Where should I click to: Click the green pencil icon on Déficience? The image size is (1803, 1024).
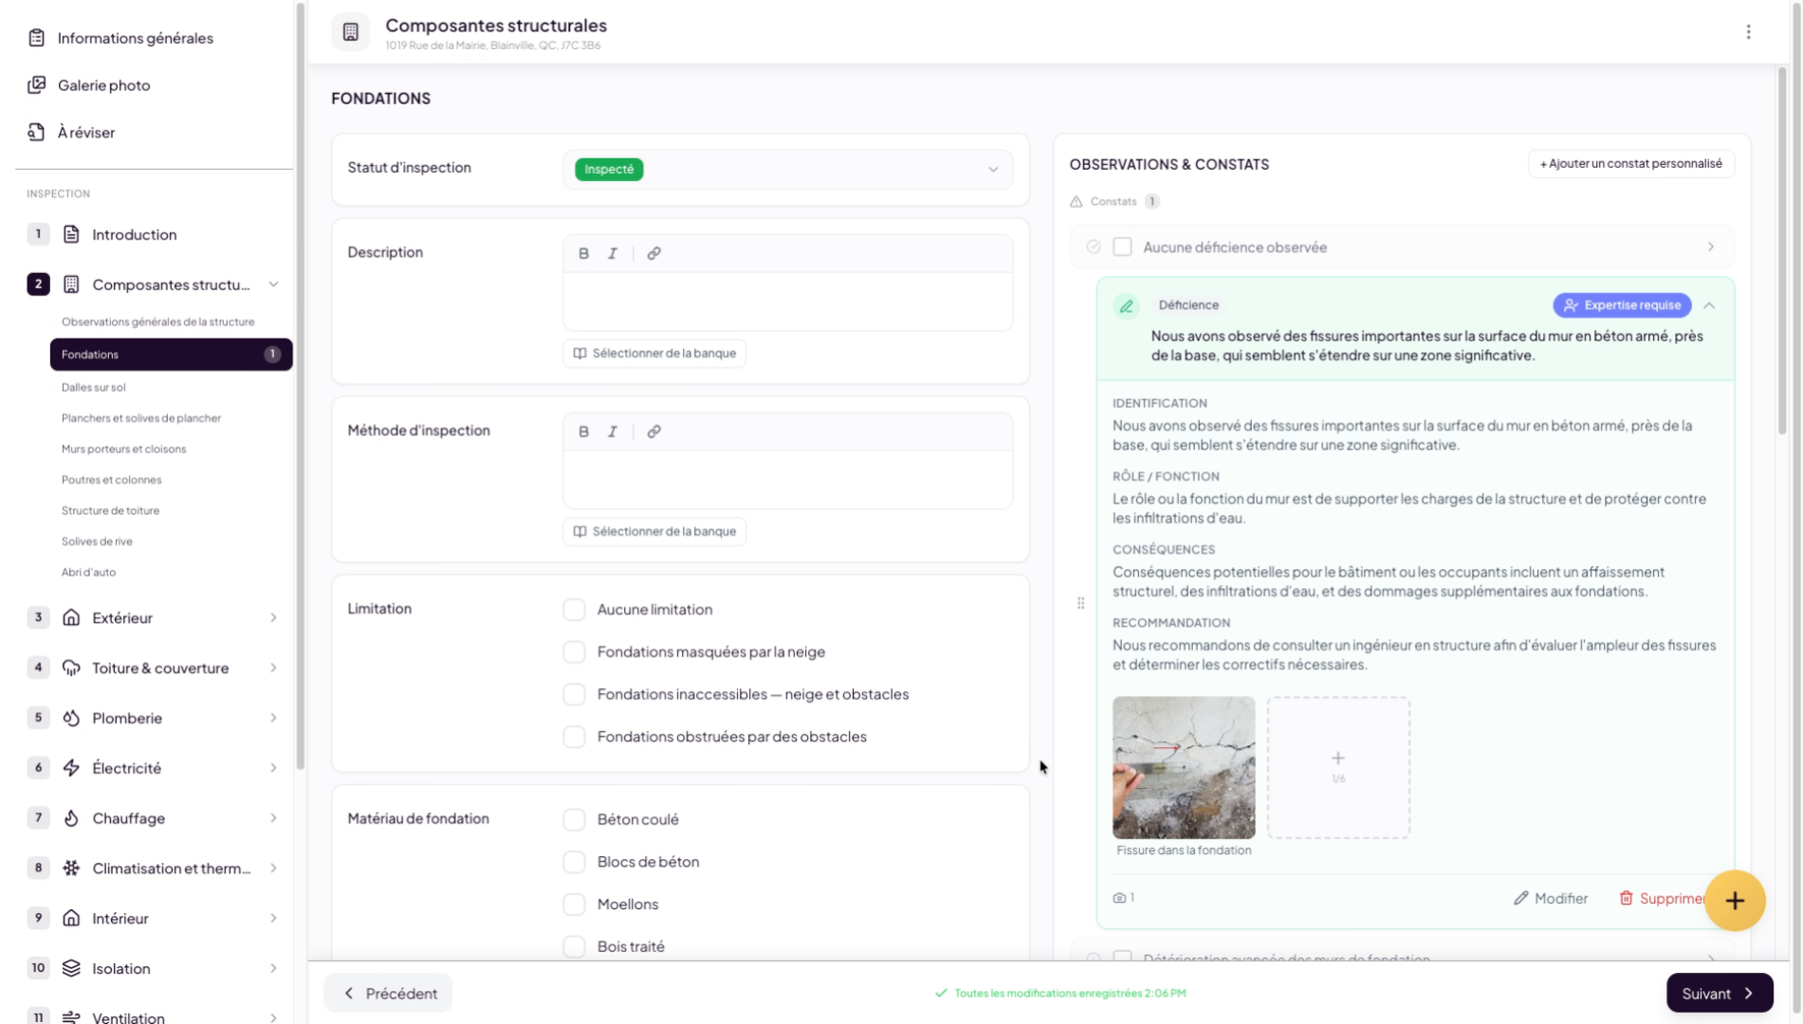point(1126,306)
